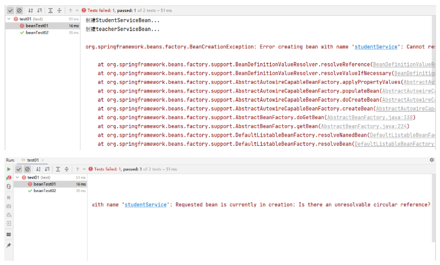The width and height of the screenshot is (440, 265).
Task: Open studentService link in circular reference message
Action: pyautogui.click(x=146, y=205)
